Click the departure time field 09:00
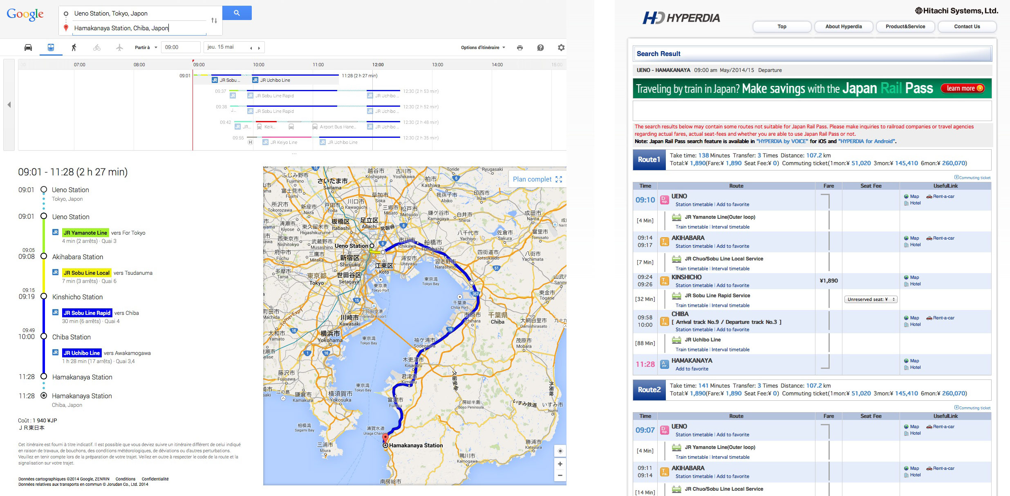Image resolution: width=1010 pixels, height=496 pixels. [181, 47]
